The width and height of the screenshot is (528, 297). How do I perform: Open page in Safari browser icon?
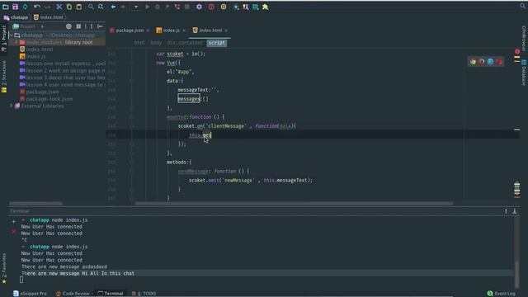(490, 62)
